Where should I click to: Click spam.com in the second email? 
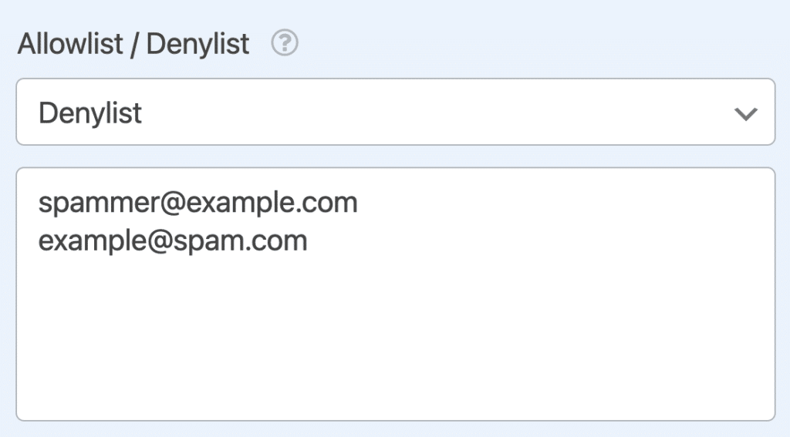pyautogui.click(x=241, y=242)
